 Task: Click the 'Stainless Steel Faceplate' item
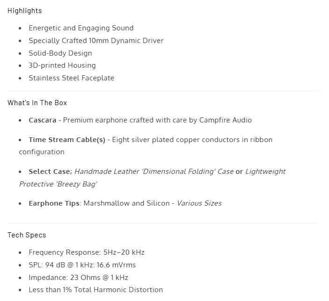71,78
